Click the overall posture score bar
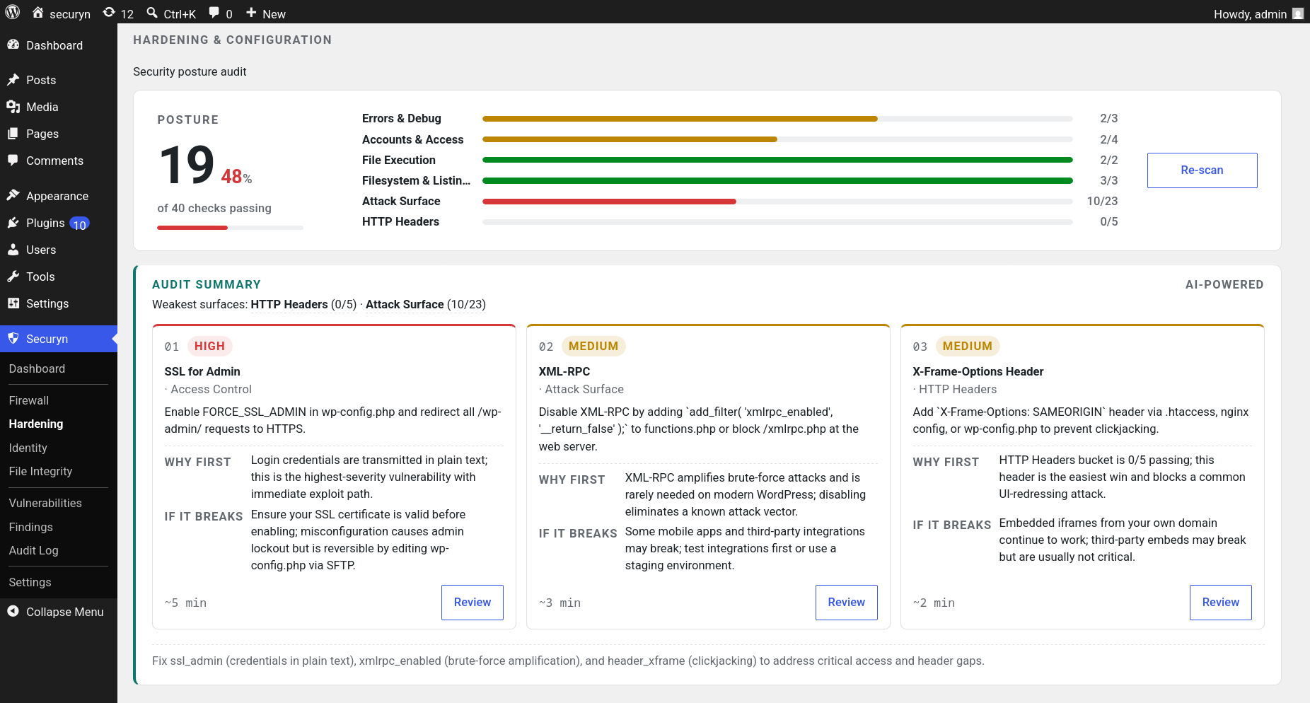1310x703 pixels. (x=230, y=228)
